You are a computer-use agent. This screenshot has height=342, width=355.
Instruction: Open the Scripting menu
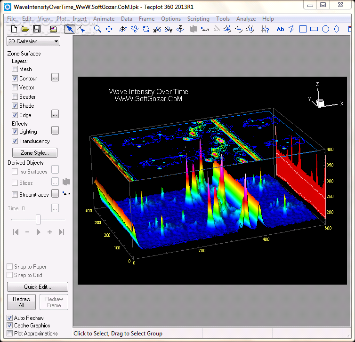(x=198, y=19)
